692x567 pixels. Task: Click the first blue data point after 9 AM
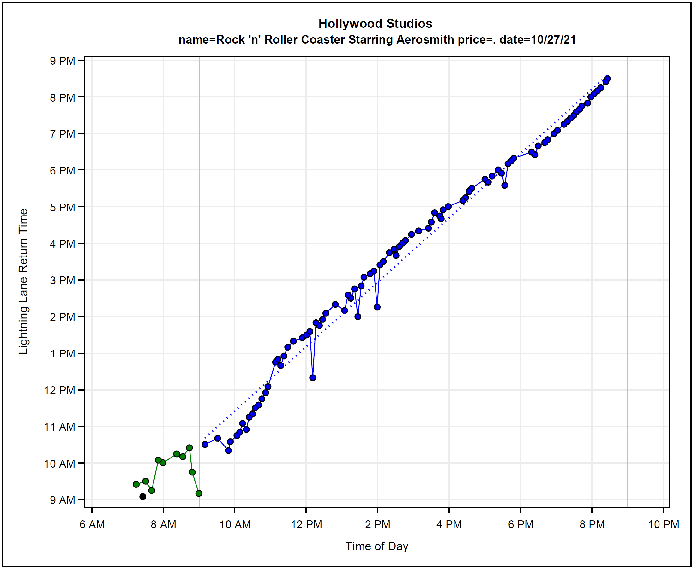tap(205, 445)
